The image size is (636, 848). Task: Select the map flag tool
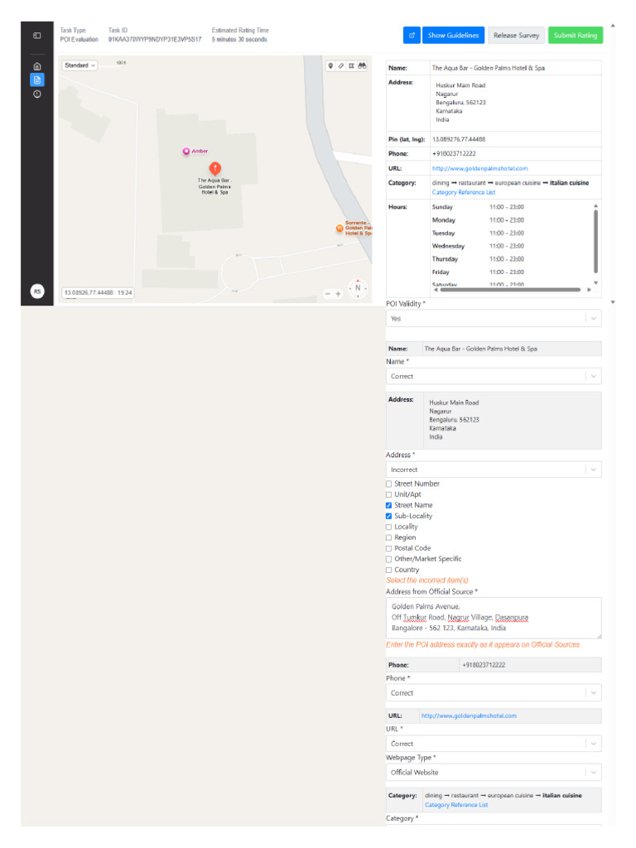coord(351,65)
